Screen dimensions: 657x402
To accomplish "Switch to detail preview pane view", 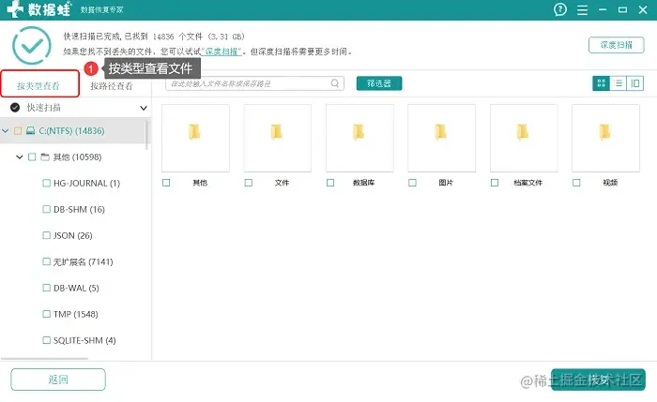I will (x=635, y=83).
